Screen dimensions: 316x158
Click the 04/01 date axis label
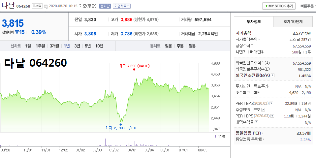(x=132, y=150)
